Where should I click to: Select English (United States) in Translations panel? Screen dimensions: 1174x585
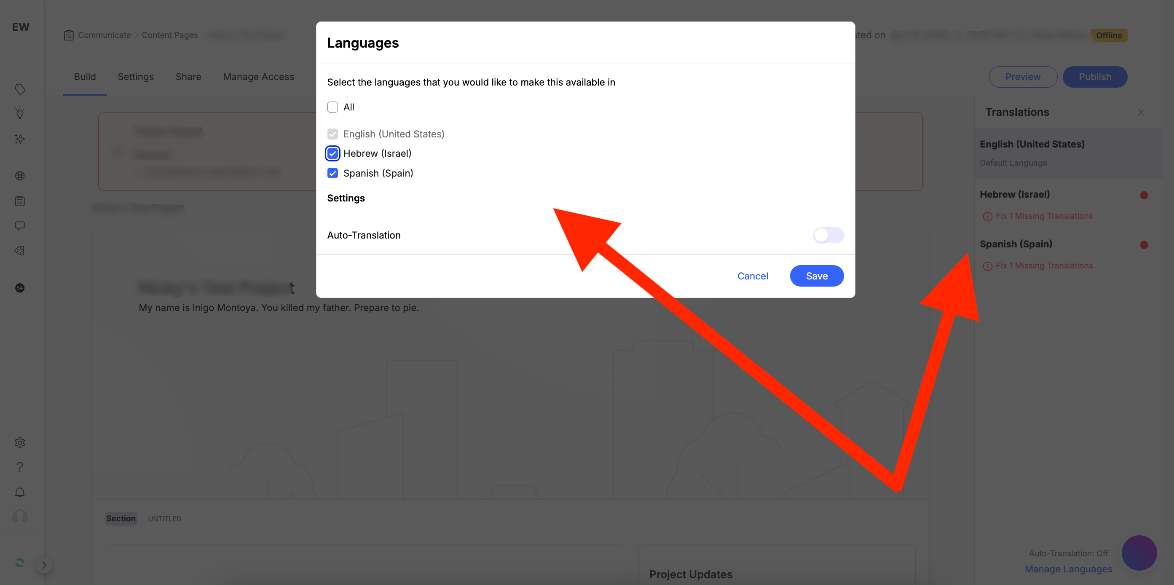[x=1069, y=153]
